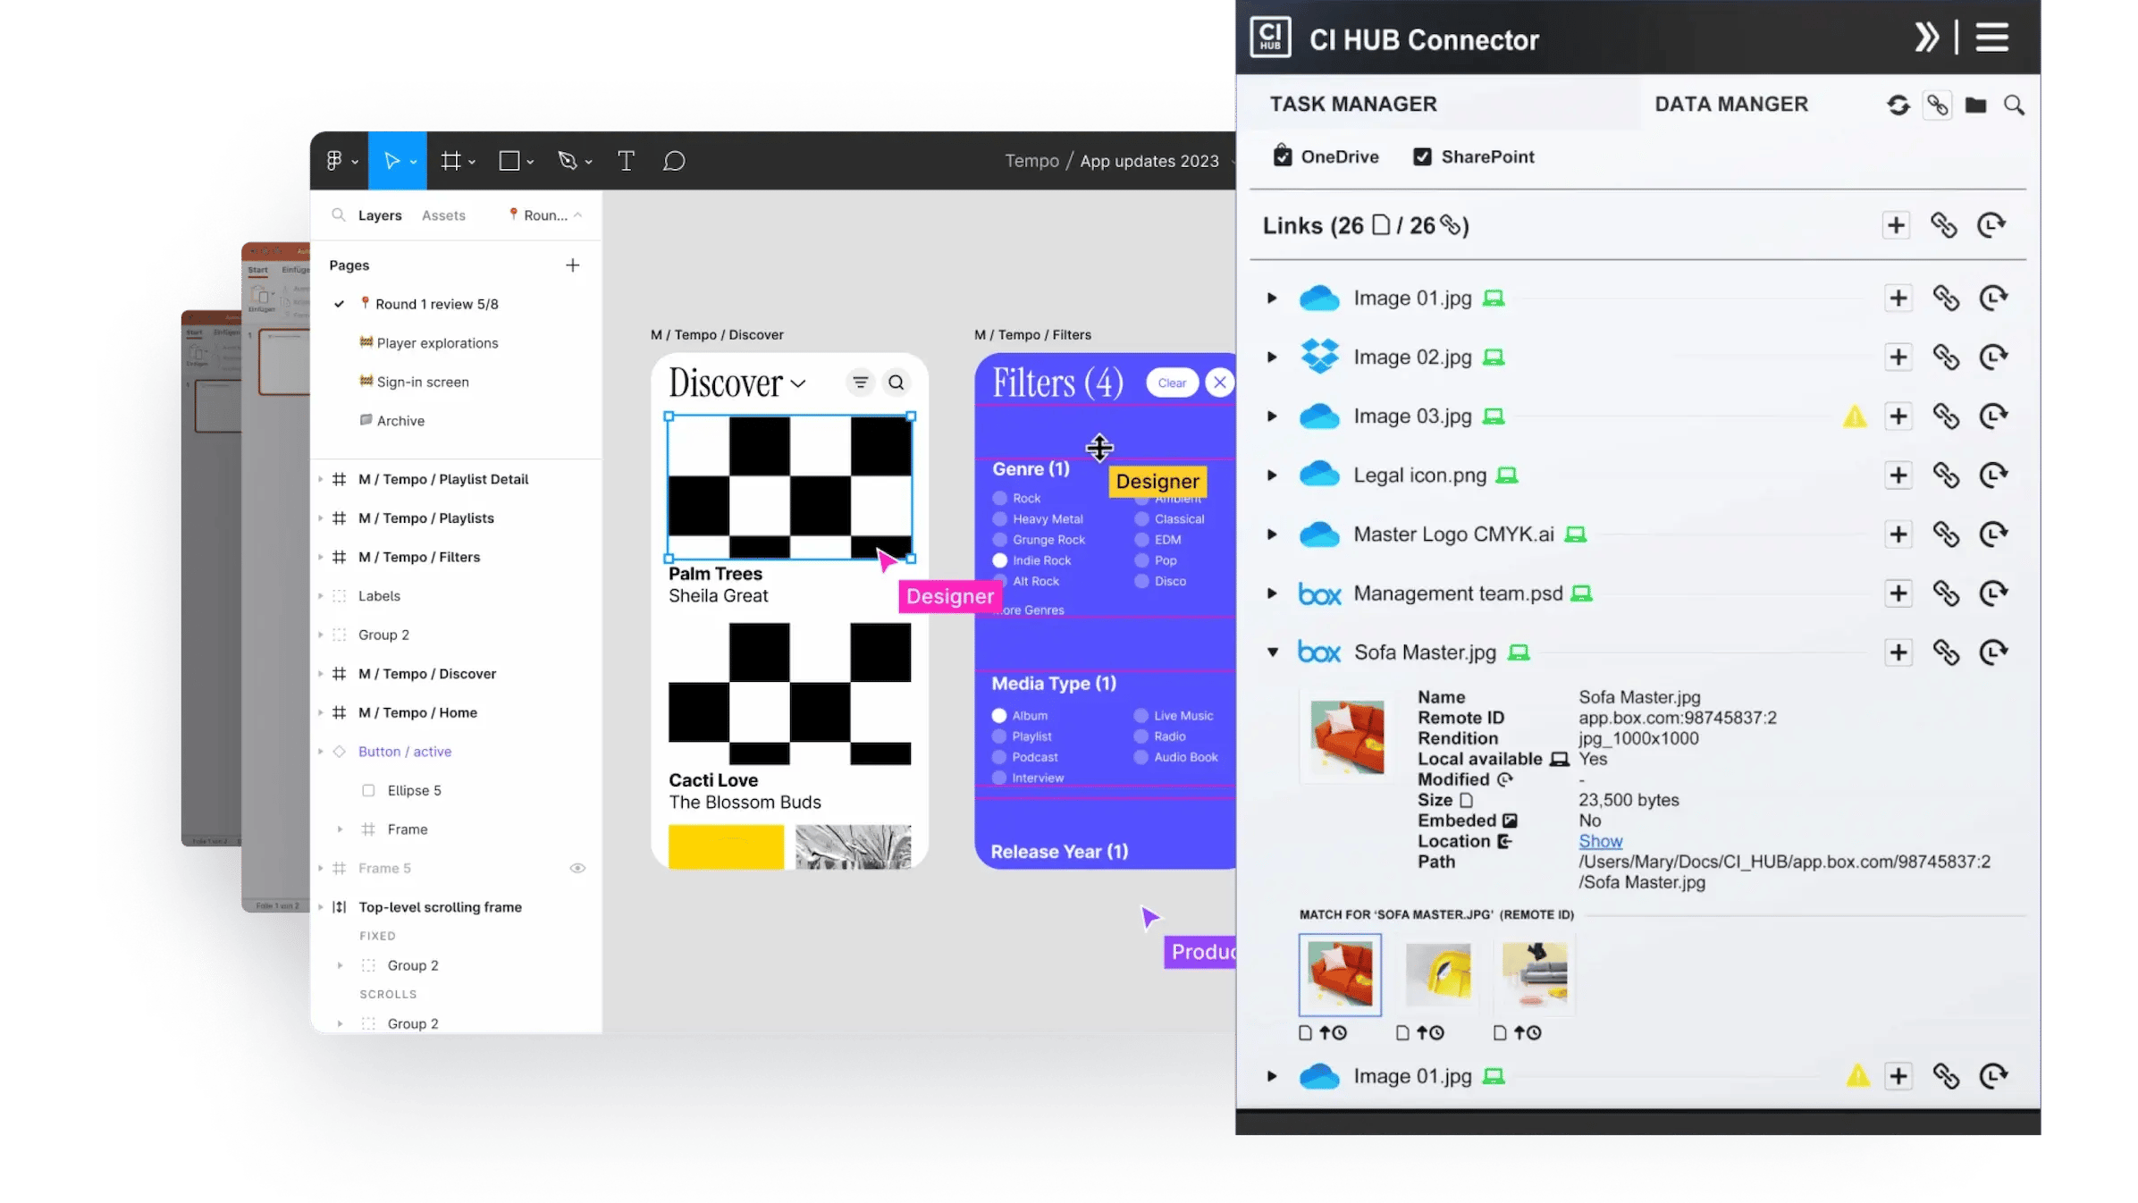
Task: Open CI HUB hamburger menu
Action: tap(1992, 38)
